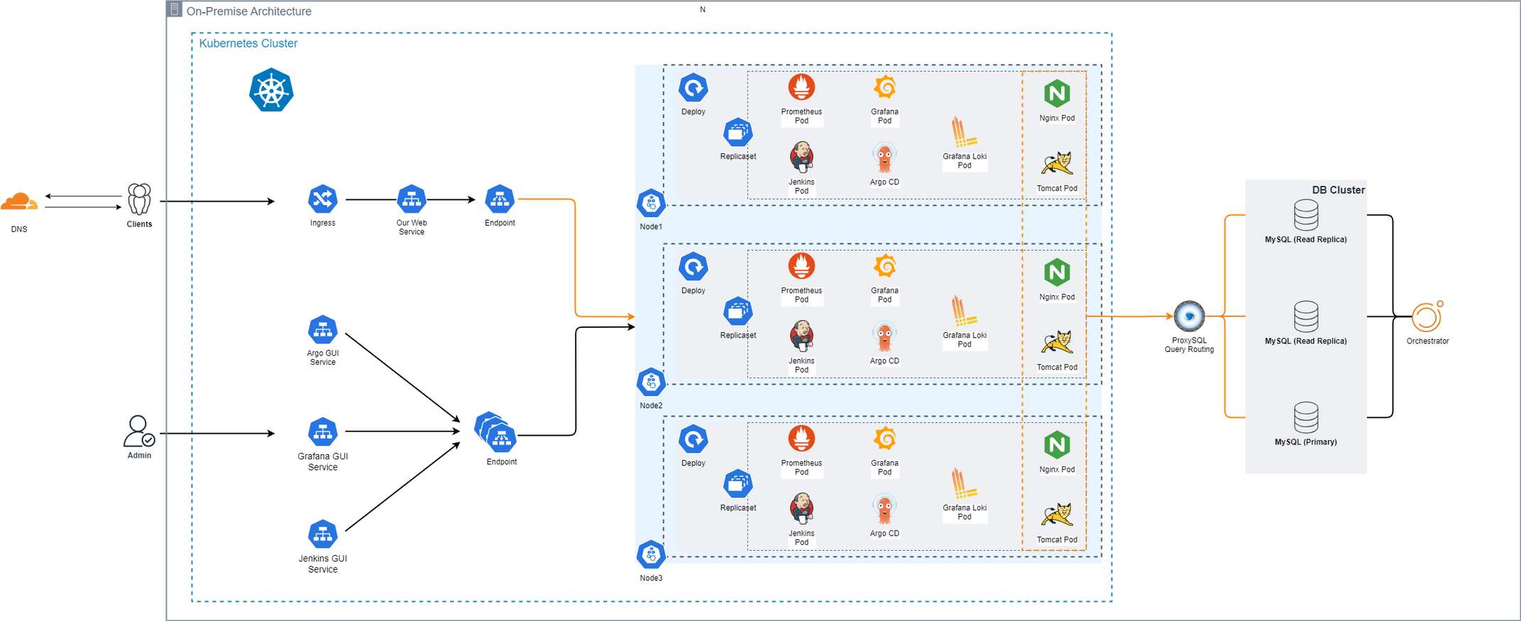
Task: Click the Grafana Loki icon in Node2
Action: click(x=964, y=311)
